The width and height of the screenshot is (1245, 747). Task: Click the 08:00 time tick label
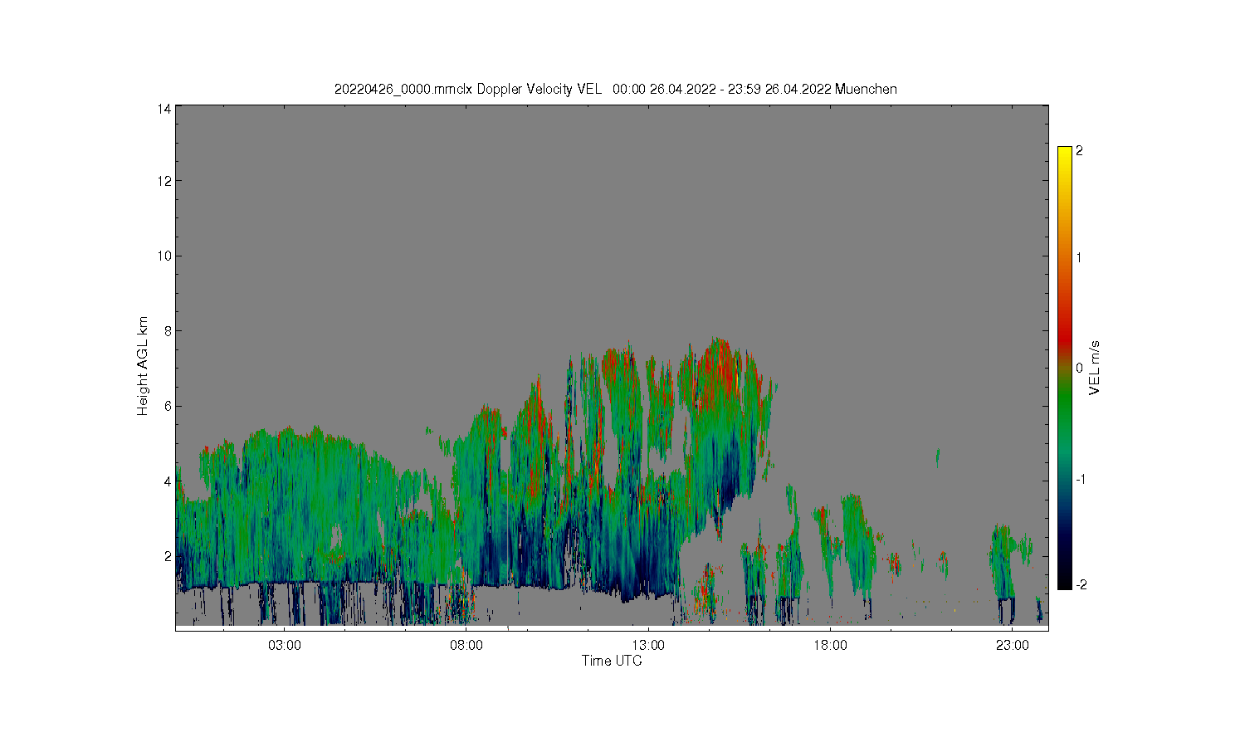pyautogui.click(x=466, y=646)
